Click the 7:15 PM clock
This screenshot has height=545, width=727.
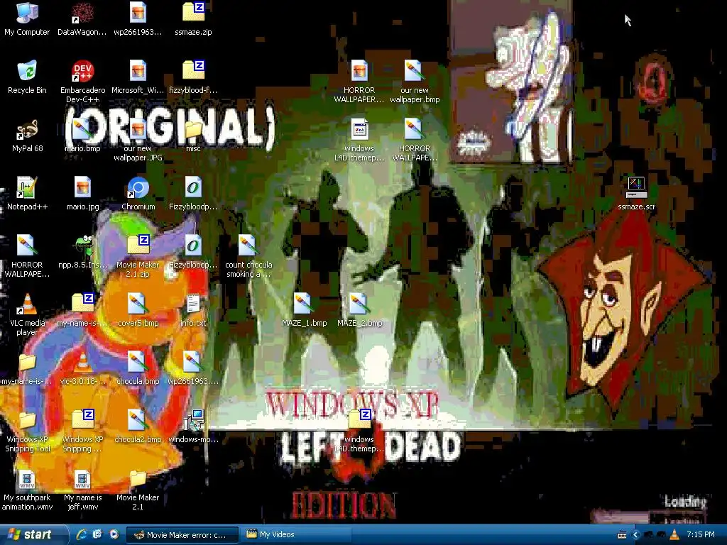pos(701,535)
